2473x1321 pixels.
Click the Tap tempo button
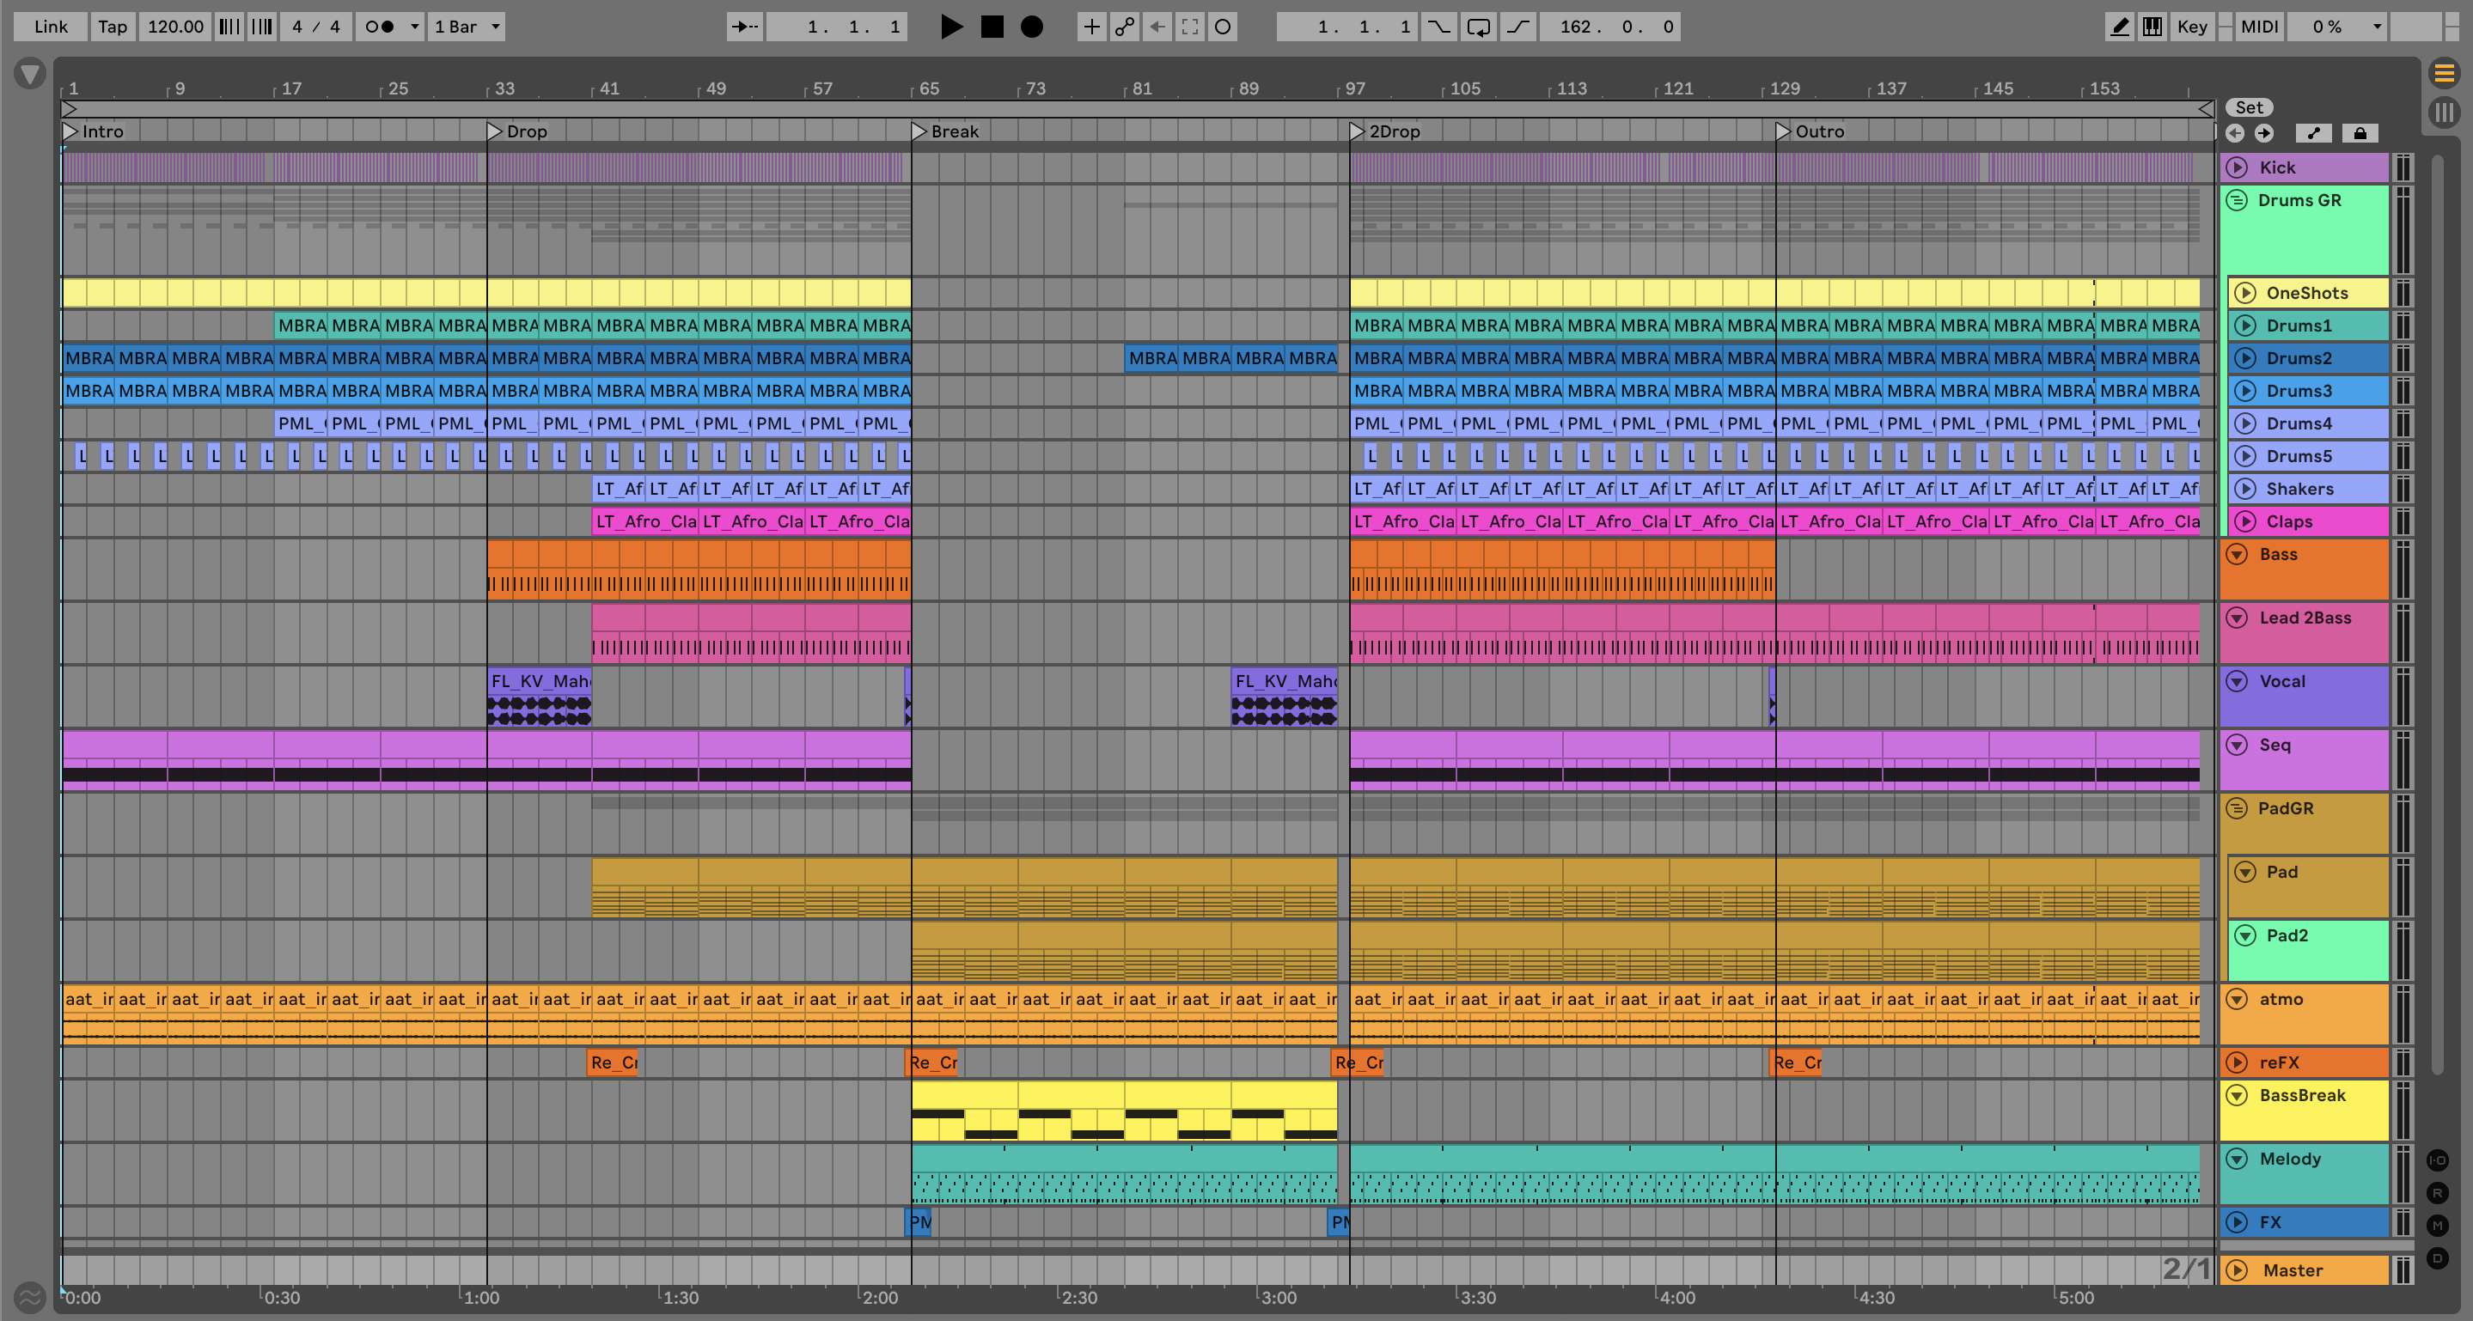click(x=113, y=27)
